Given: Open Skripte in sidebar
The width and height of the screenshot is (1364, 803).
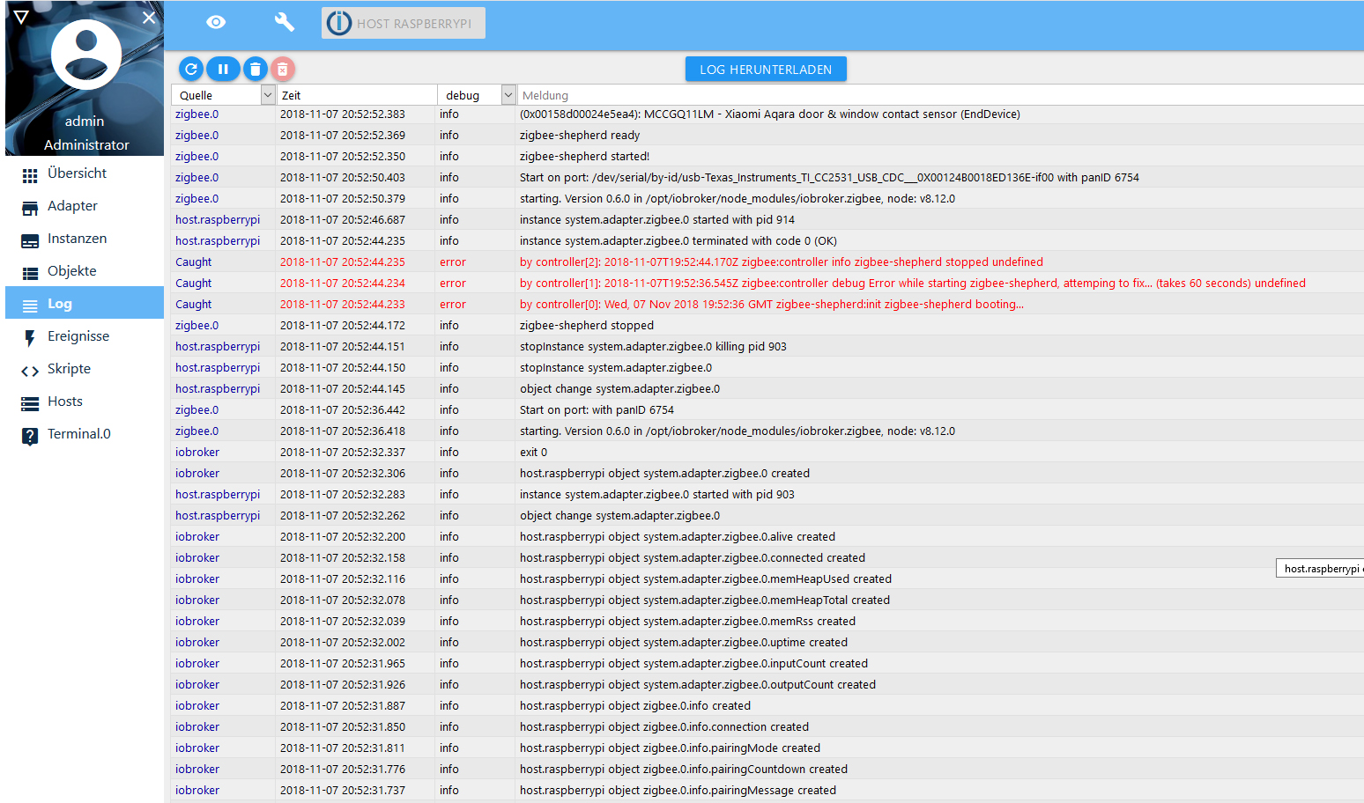Looking at the screenshot, I should pos(85,369).
